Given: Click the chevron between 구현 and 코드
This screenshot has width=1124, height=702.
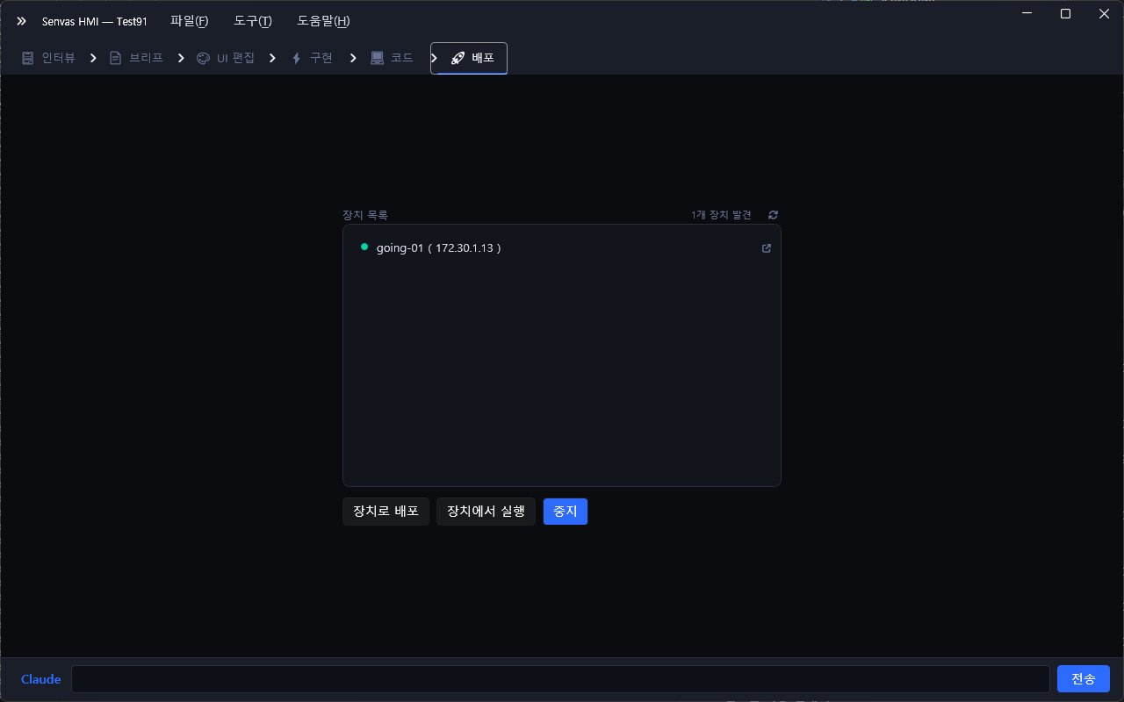Looking at the screenshot, I should [x=353, y=58].
